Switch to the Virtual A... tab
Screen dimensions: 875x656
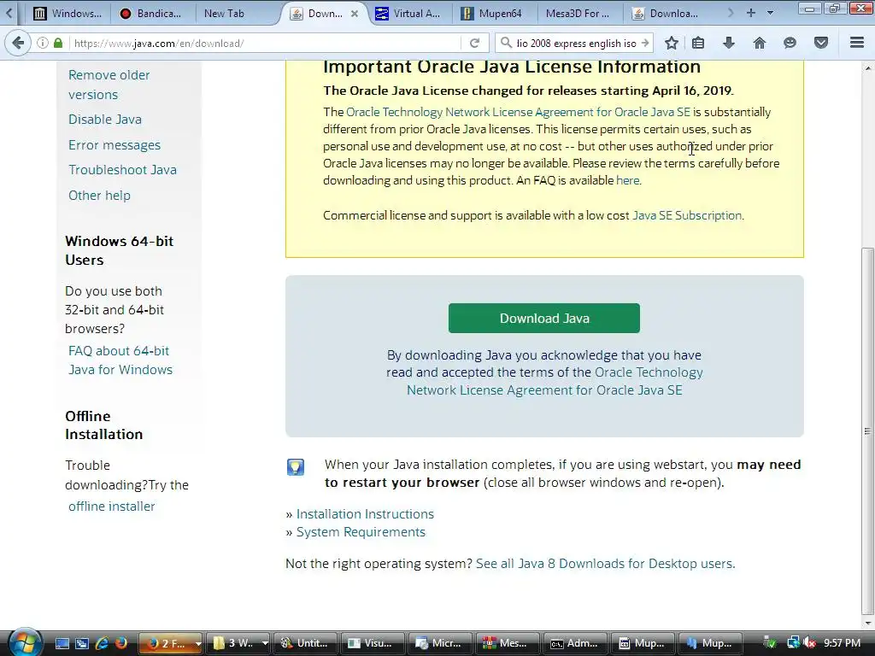[x=408, y=14]
